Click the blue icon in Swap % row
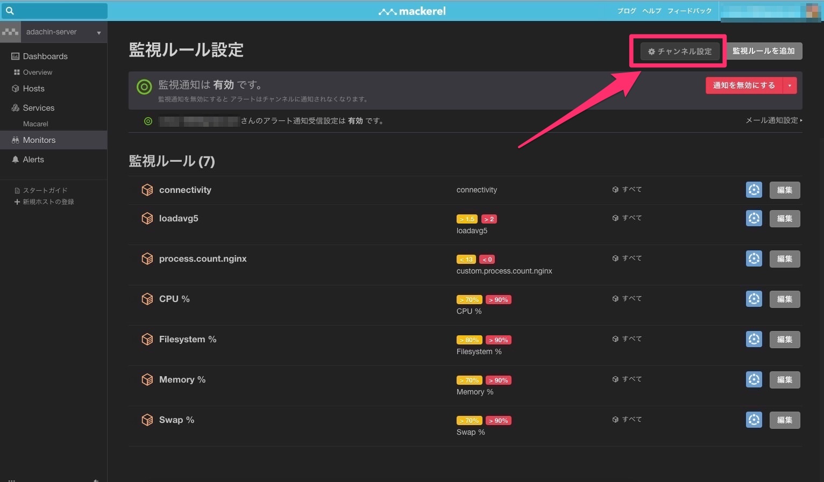 click(x=754, y=420)
